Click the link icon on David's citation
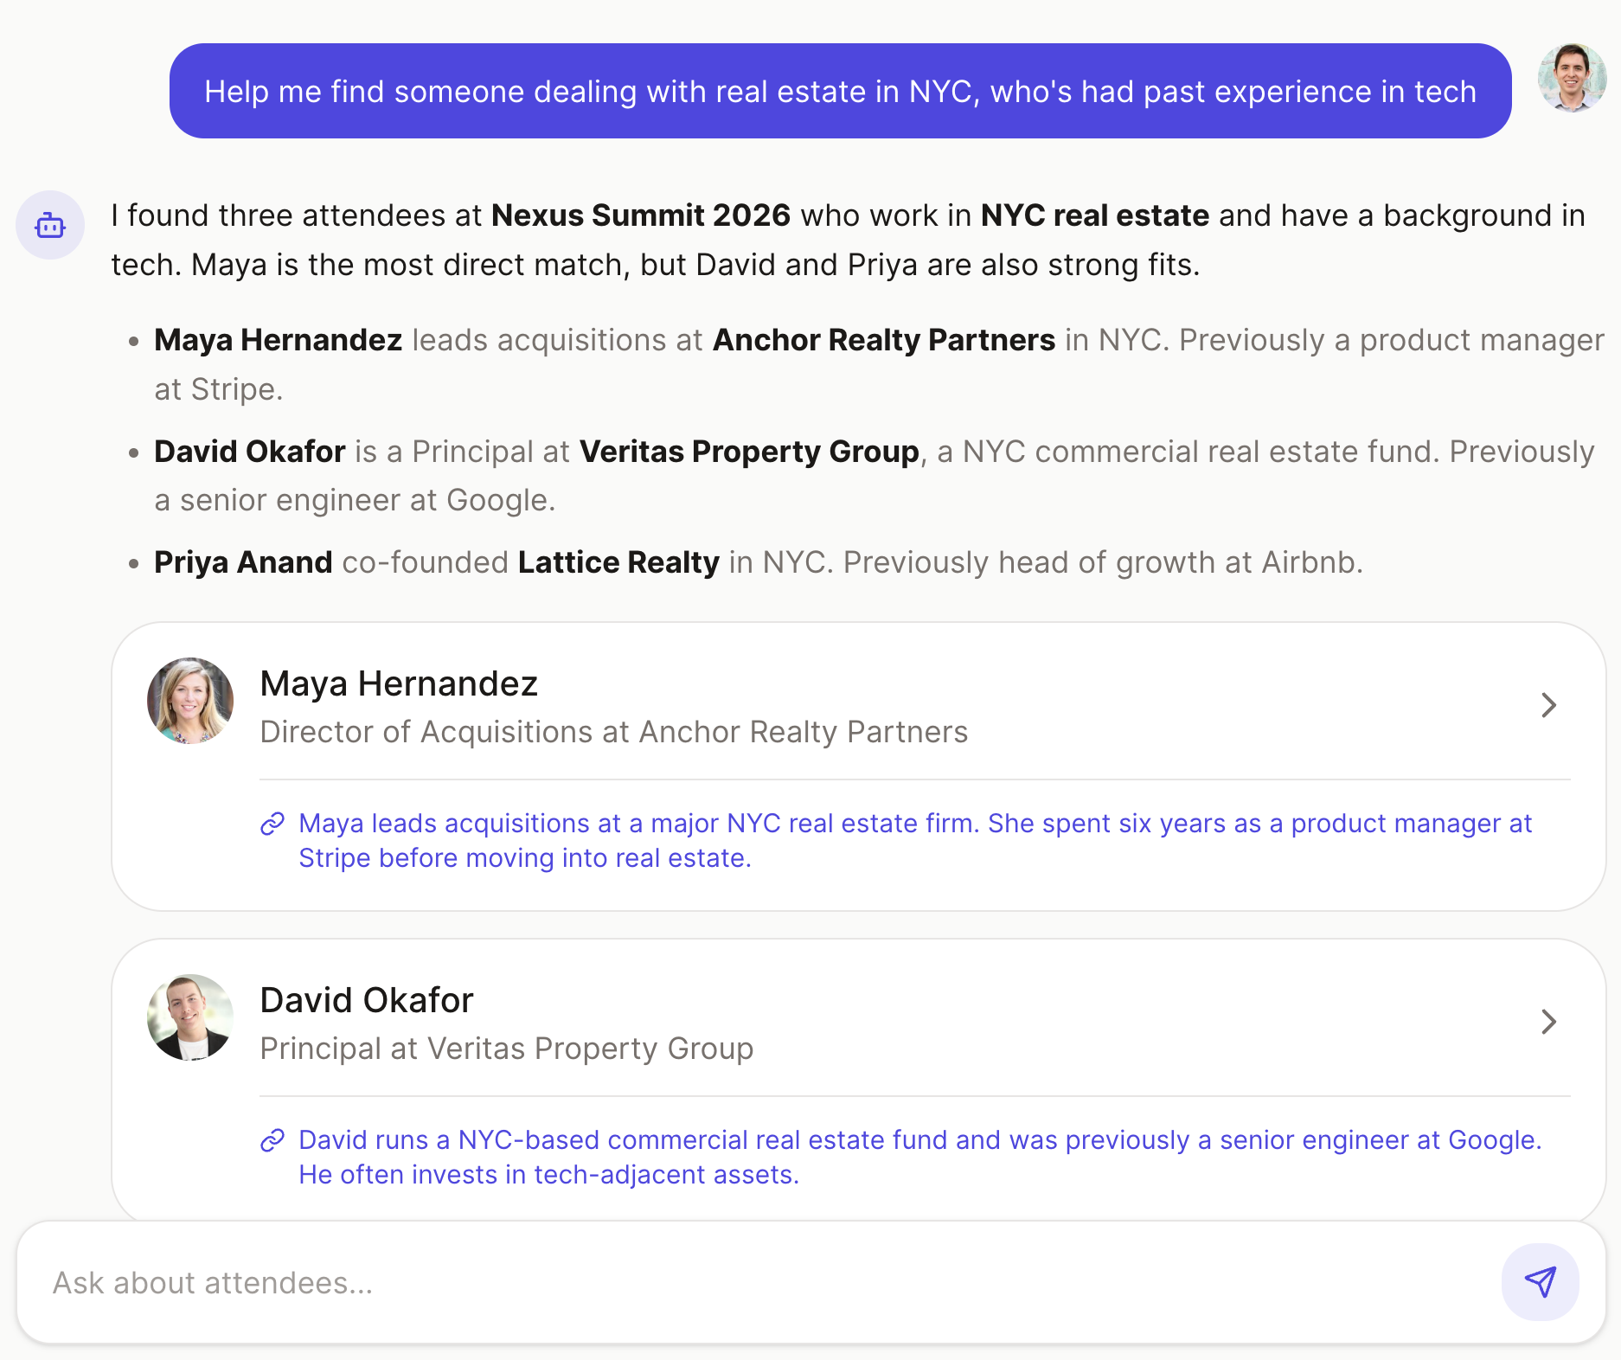This screenshot has width=1621, height=1360. point(272,1139)
